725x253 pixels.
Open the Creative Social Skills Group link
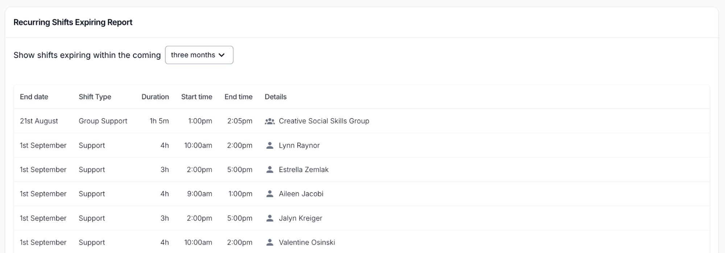tap(324, 121)
